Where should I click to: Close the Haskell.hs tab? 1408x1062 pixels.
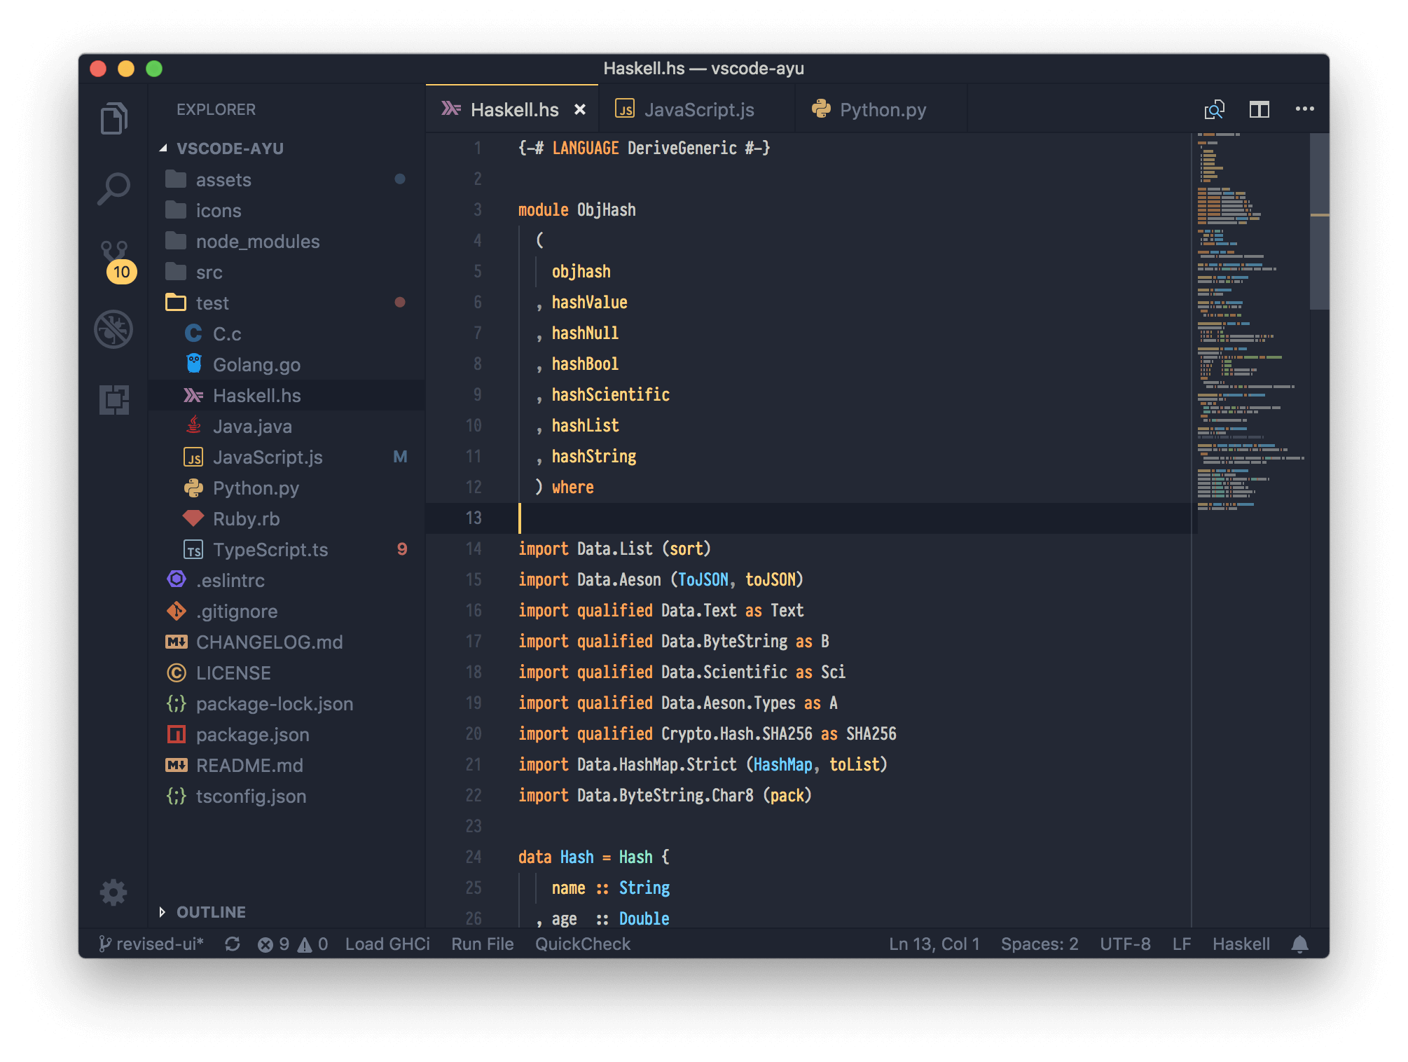(x=580, y=110)
